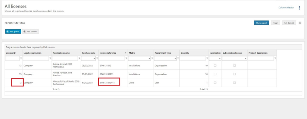Focus the License ID filter field

point(12,58)
